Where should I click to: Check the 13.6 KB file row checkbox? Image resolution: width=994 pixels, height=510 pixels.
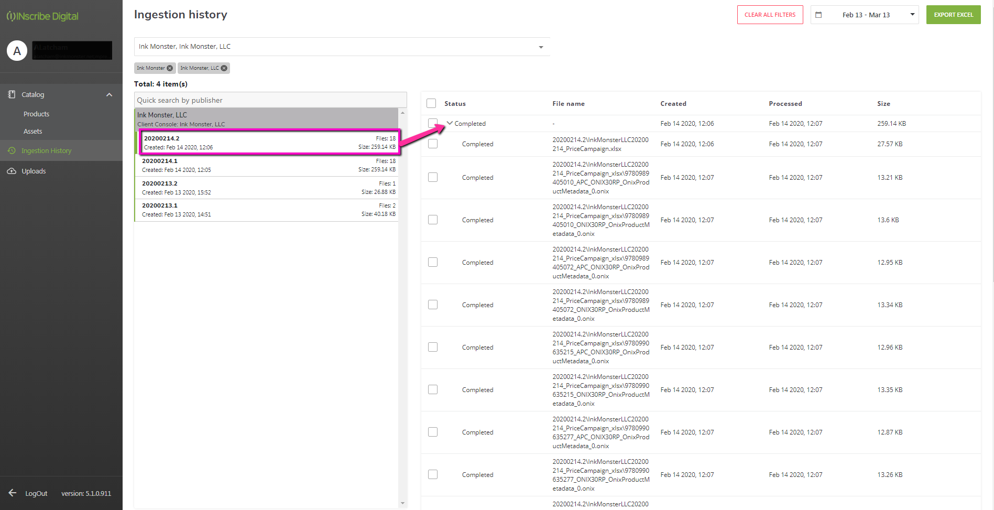(x=433, y=220)
